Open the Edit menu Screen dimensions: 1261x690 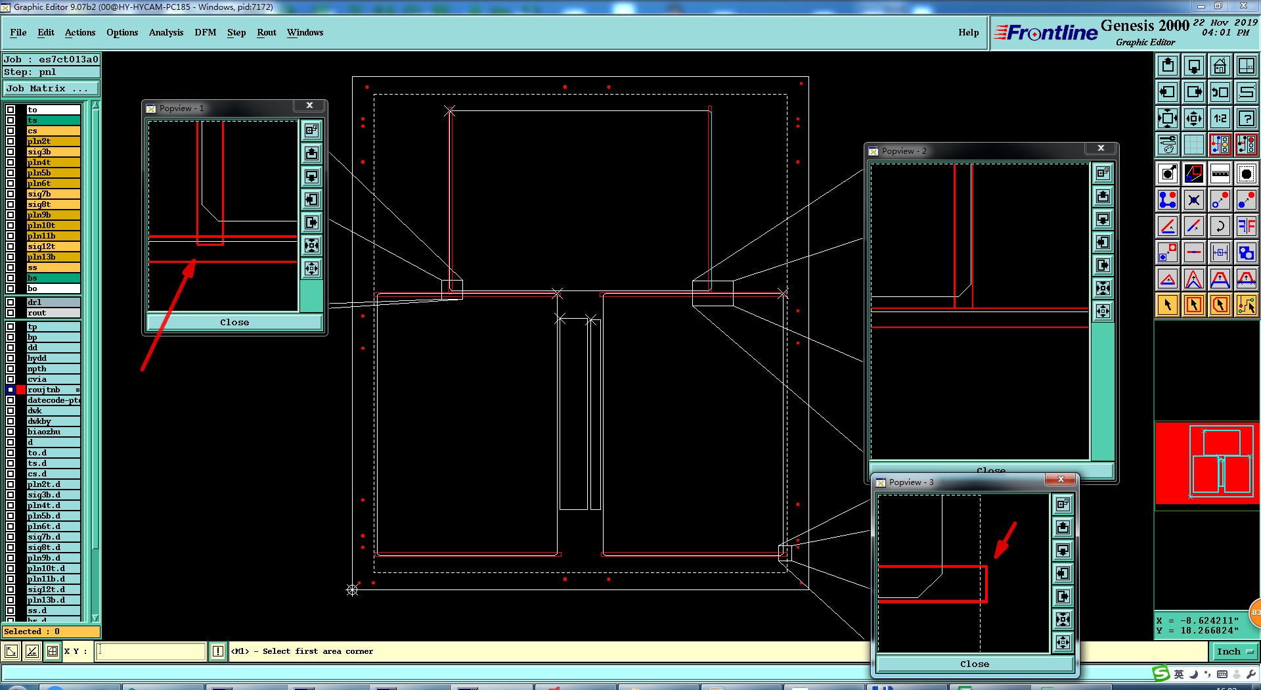(x=46, y=32)
